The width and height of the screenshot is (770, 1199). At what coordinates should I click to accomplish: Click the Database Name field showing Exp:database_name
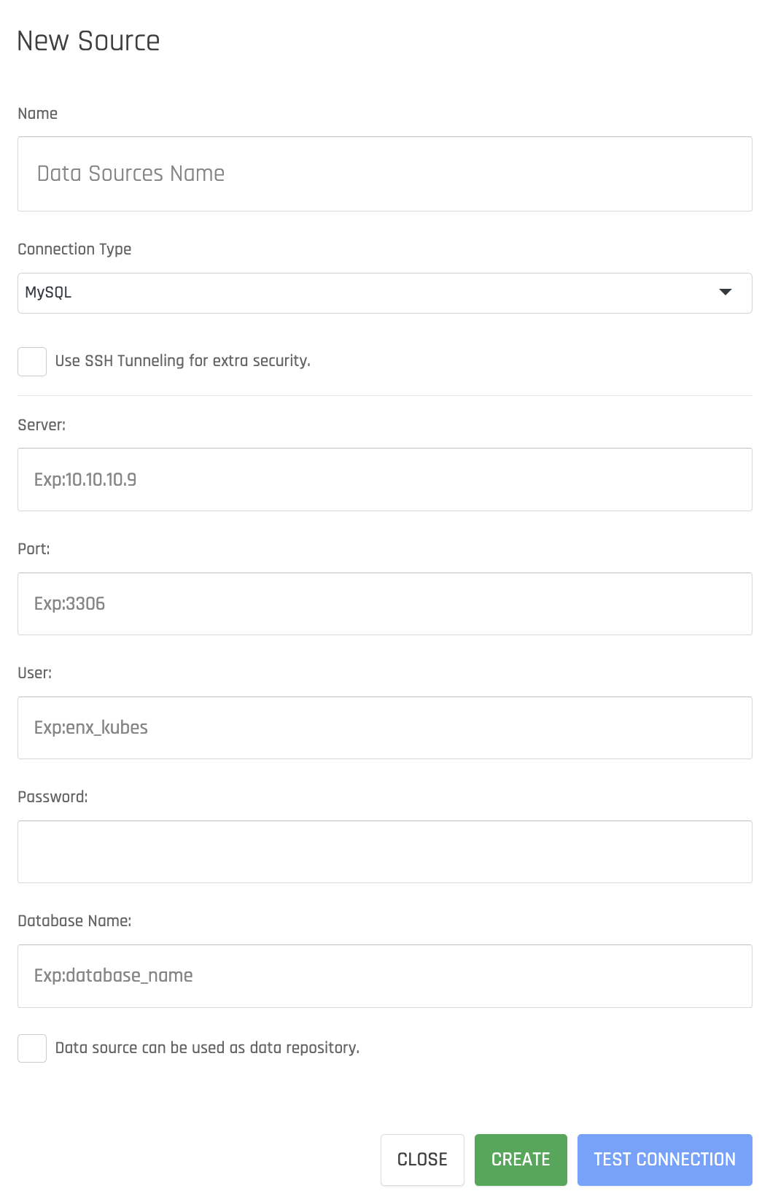(x=385, y=976)
